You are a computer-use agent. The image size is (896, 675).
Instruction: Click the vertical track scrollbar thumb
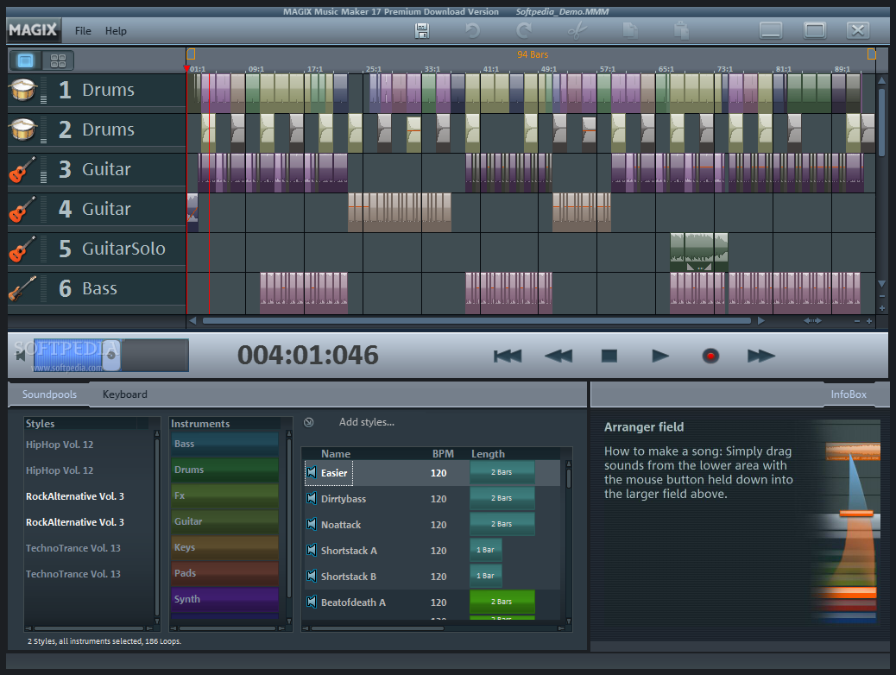point(881,123)
